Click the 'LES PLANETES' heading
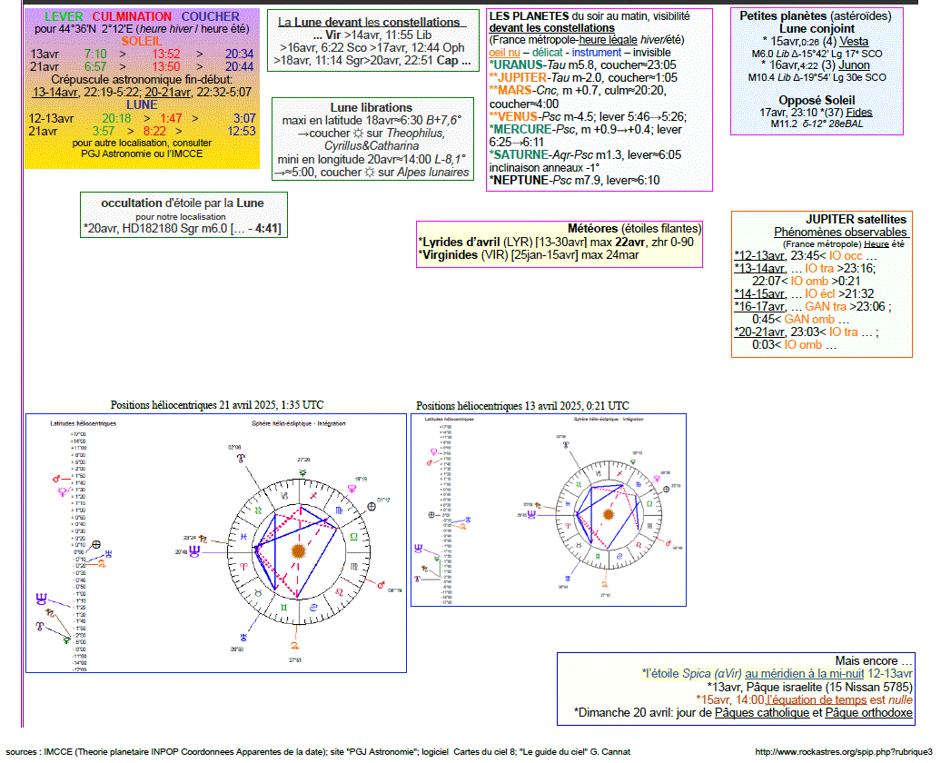The image size is (941, 763). point(529,16)
